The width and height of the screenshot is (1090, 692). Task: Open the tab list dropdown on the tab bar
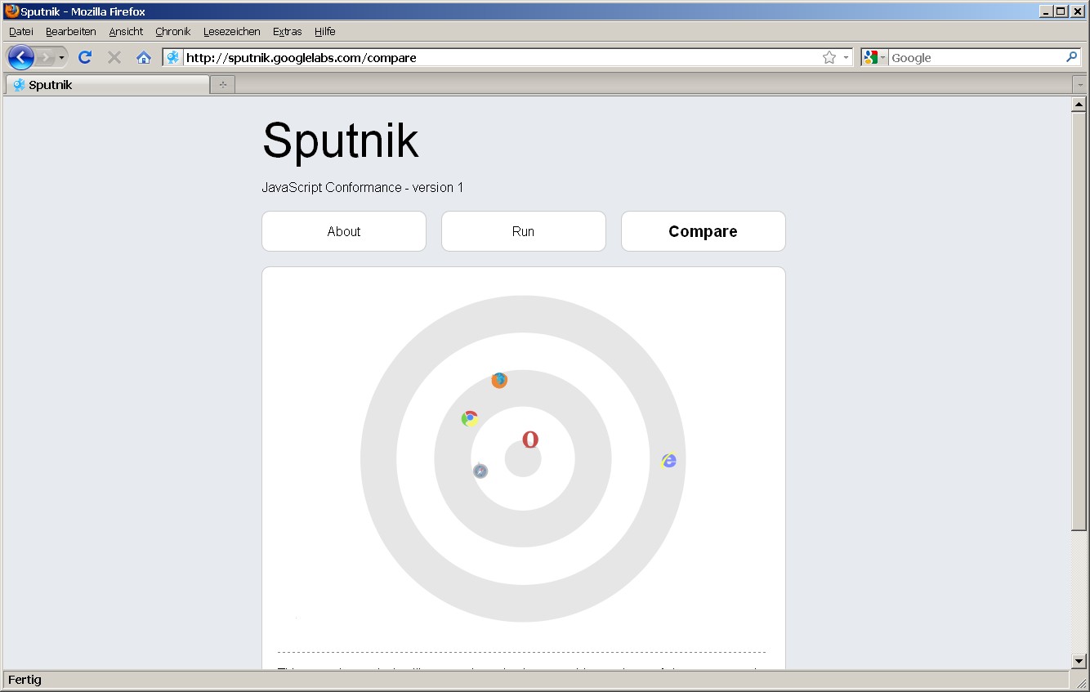coord(1080,83)
